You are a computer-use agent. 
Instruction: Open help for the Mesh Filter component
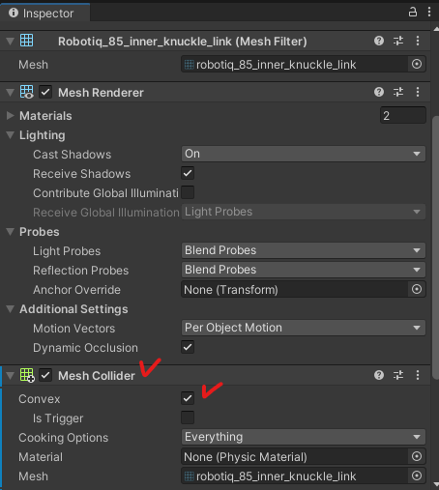tap(379, 41)
